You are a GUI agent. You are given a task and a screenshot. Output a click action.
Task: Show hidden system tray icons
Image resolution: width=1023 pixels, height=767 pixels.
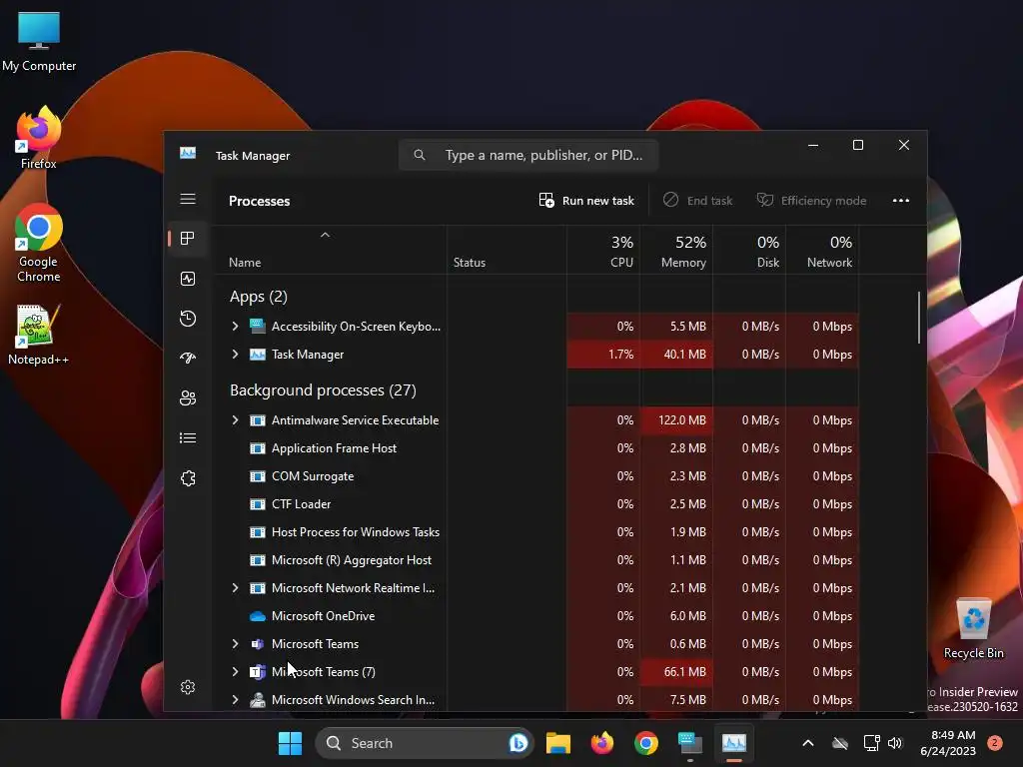(807, 743)
